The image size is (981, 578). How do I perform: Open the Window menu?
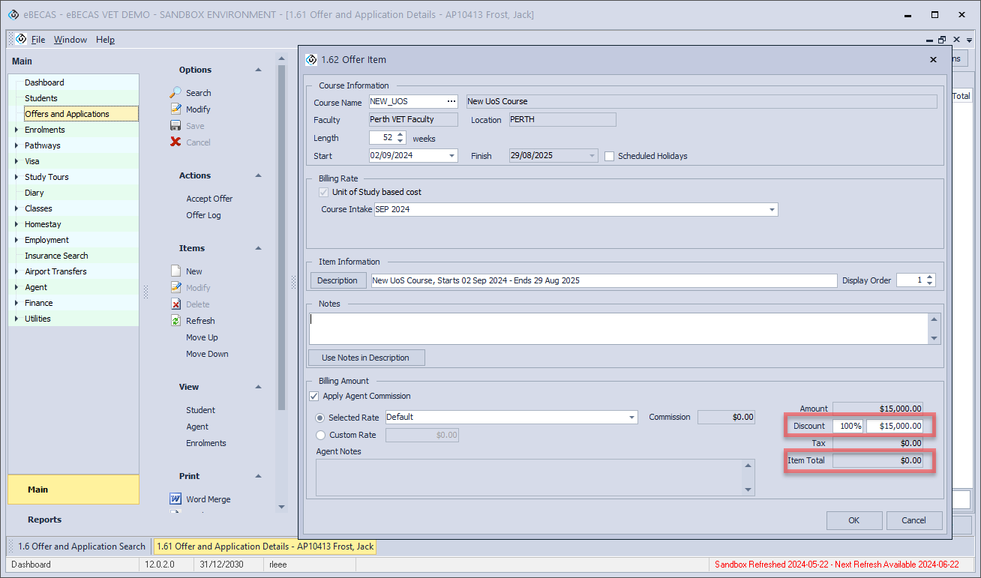click(70, 40)
